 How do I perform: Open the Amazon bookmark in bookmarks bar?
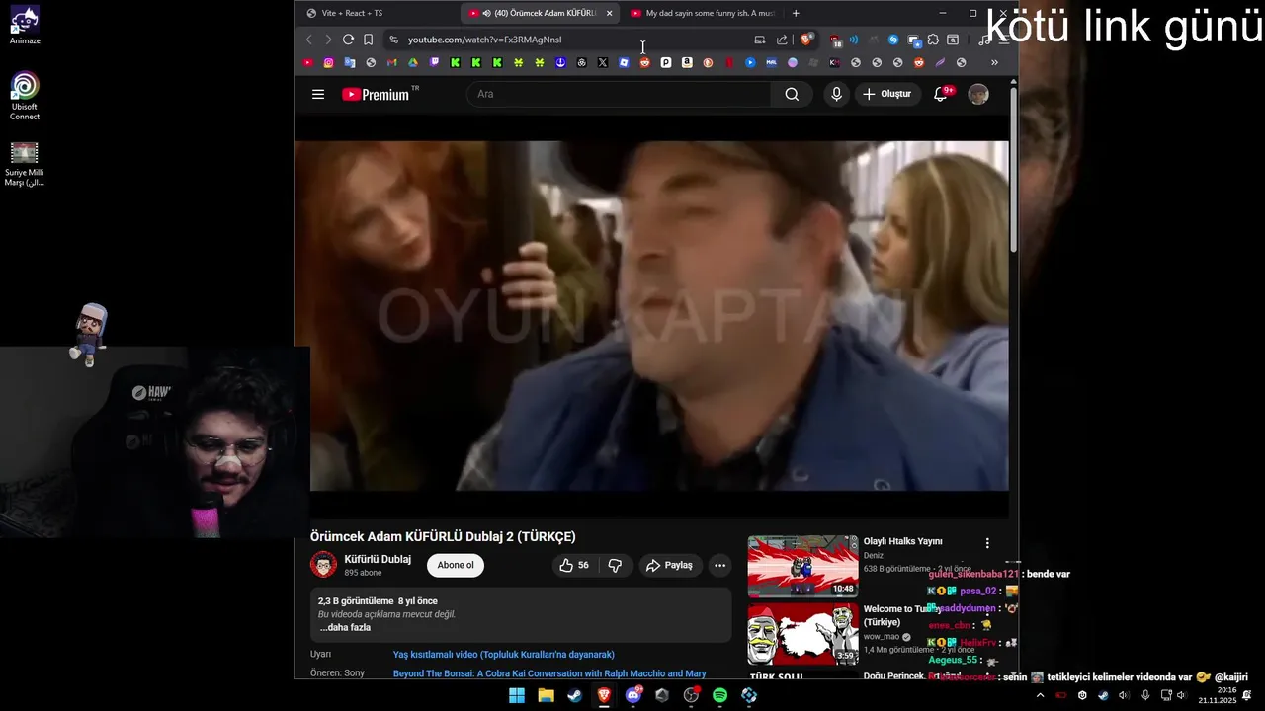[687, 62]
